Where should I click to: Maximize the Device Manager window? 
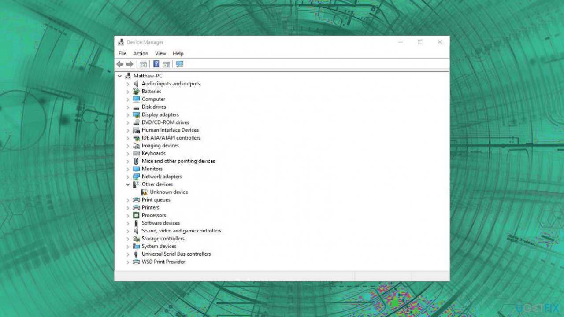420,42
